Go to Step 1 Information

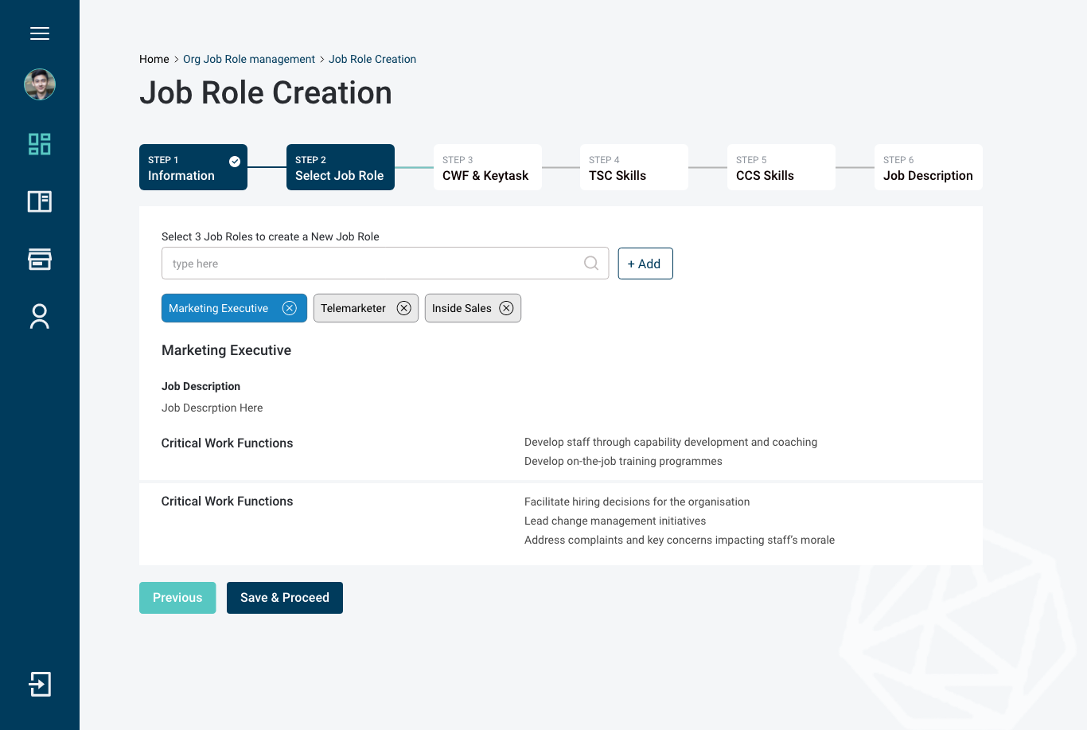click(193, 167)
